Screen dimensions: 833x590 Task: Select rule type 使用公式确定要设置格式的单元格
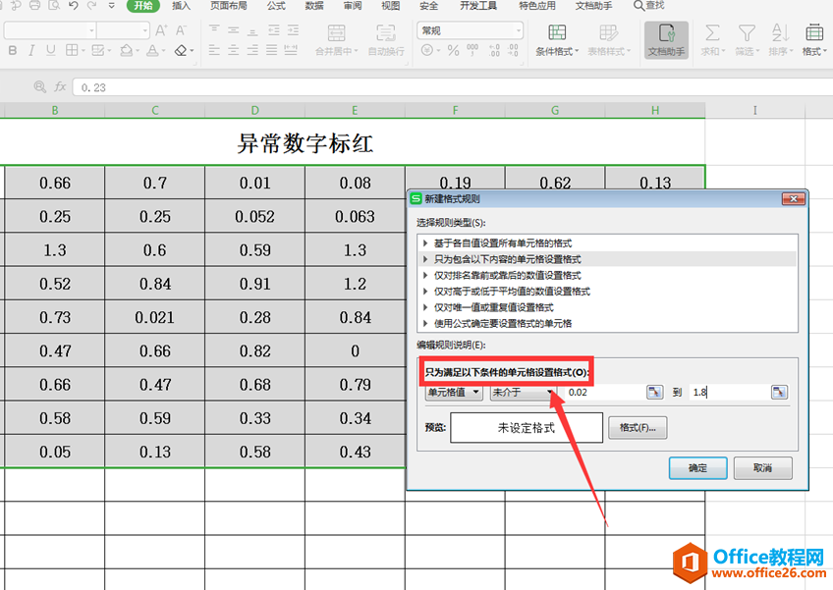click(x=607, y=323)
